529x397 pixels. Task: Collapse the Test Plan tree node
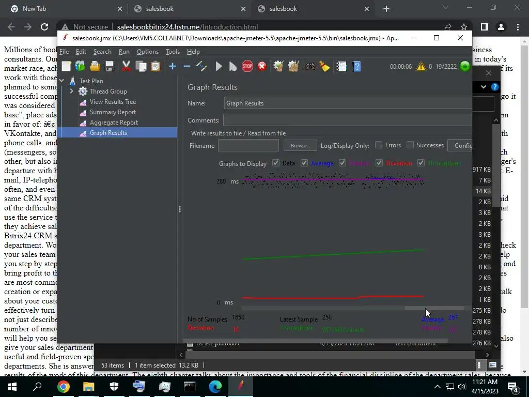point(62,81)
